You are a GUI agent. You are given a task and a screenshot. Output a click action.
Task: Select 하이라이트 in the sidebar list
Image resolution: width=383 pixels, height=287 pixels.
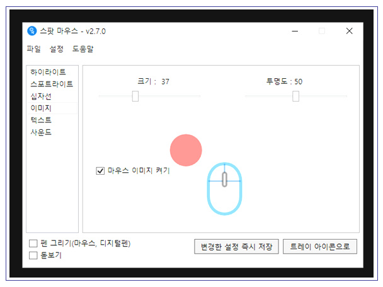(52, 72)
